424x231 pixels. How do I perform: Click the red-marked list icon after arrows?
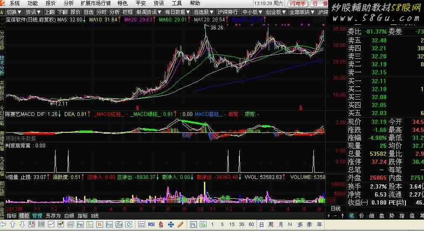tap(32, 224)
